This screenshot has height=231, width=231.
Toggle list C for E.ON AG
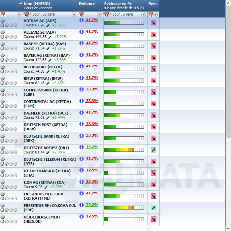(x=11, y=187)
